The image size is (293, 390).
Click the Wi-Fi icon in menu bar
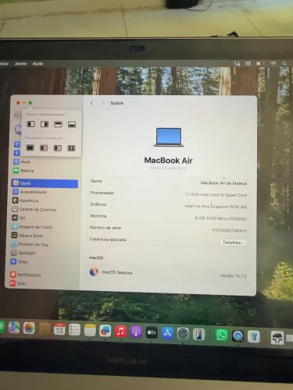point(273,63)
